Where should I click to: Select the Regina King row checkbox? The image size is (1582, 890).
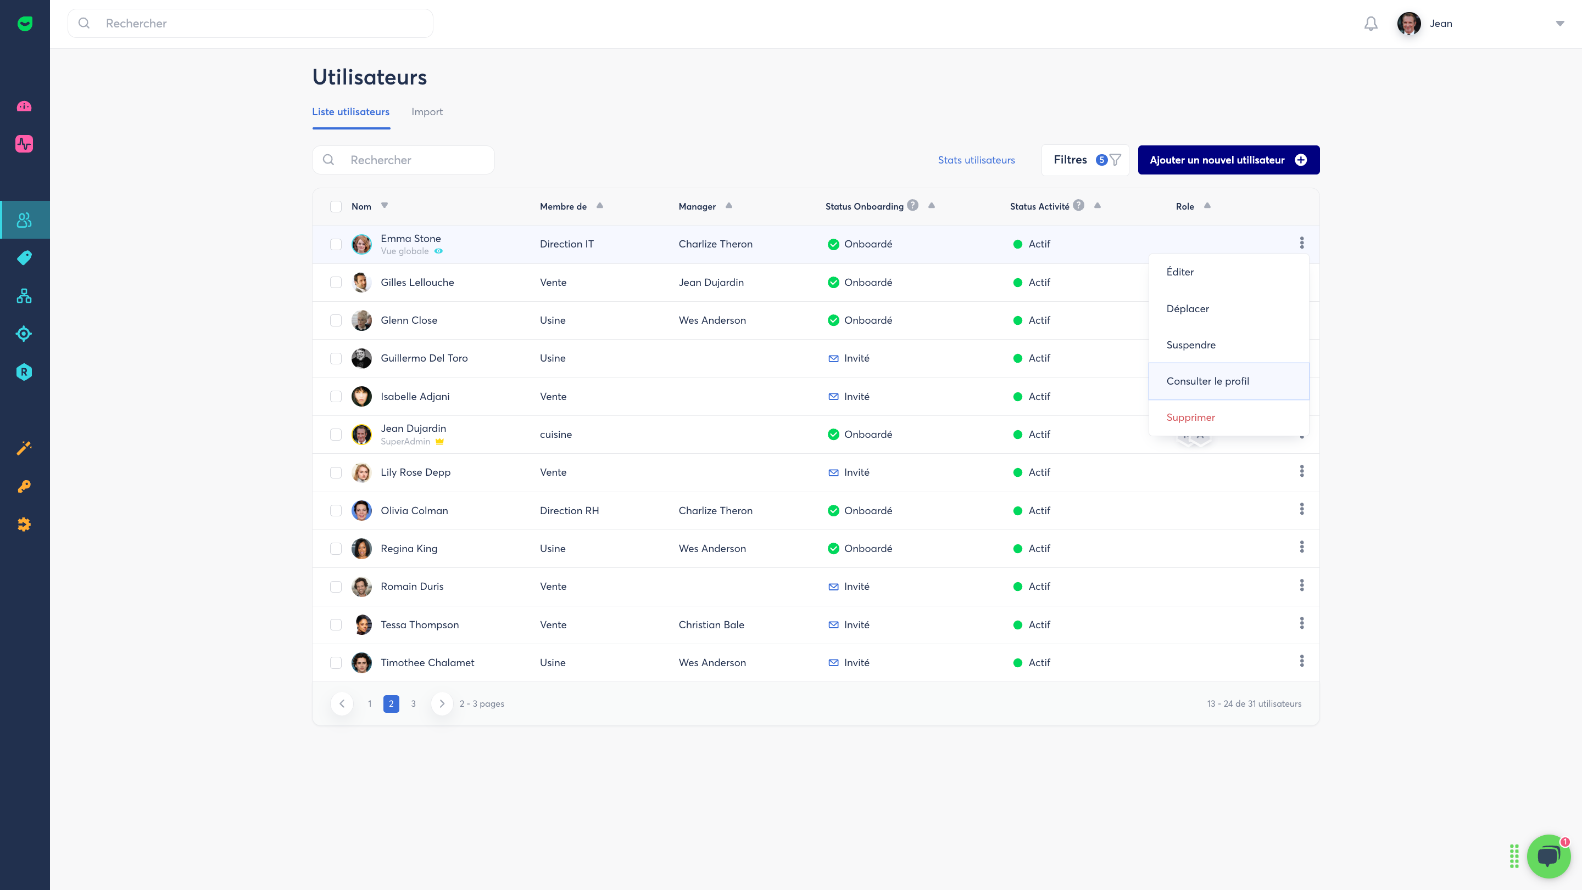point(336,548)
